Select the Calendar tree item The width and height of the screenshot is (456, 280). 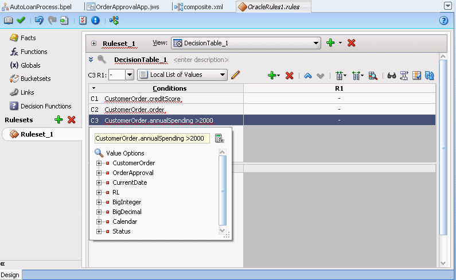coord(125,221)
